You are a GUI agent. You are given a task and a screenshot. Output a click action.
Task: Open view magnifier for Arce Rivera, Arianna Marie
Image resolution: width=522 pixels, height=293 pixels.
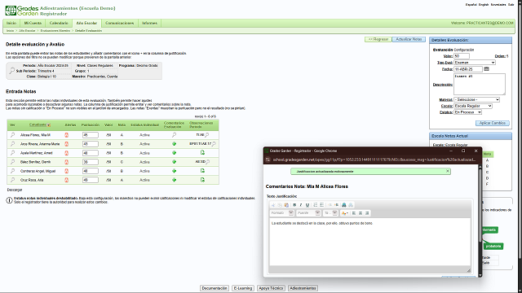13,144
